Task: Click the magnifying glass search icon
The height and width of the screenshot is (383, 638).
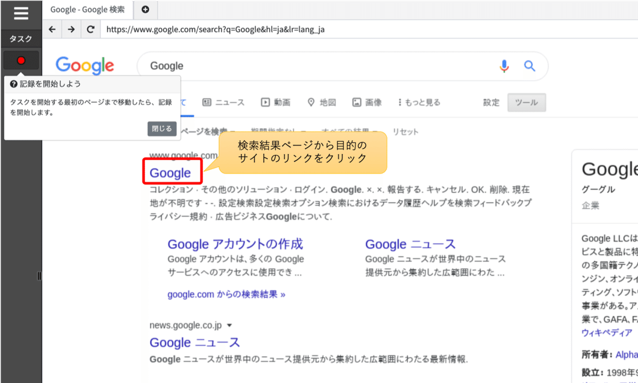Action: [x=529, y=66]
